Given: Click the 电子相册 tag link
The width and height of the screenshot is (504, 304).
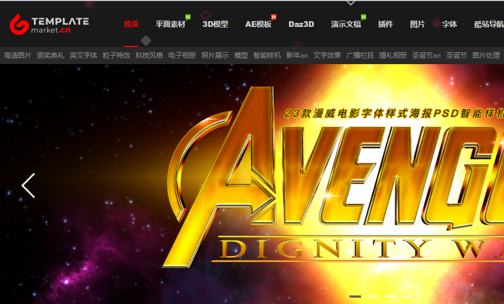Looking at the screenshot, I should [x=182, y=56].
